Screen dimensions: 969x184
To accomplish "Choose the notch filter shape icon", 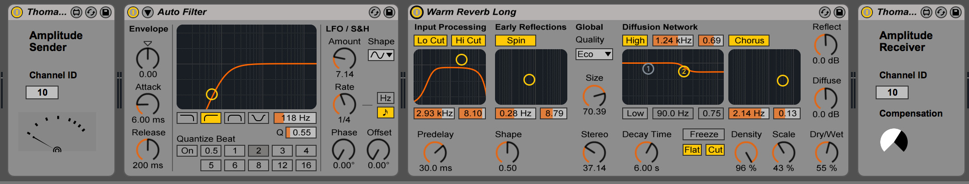I will point(258,118).
